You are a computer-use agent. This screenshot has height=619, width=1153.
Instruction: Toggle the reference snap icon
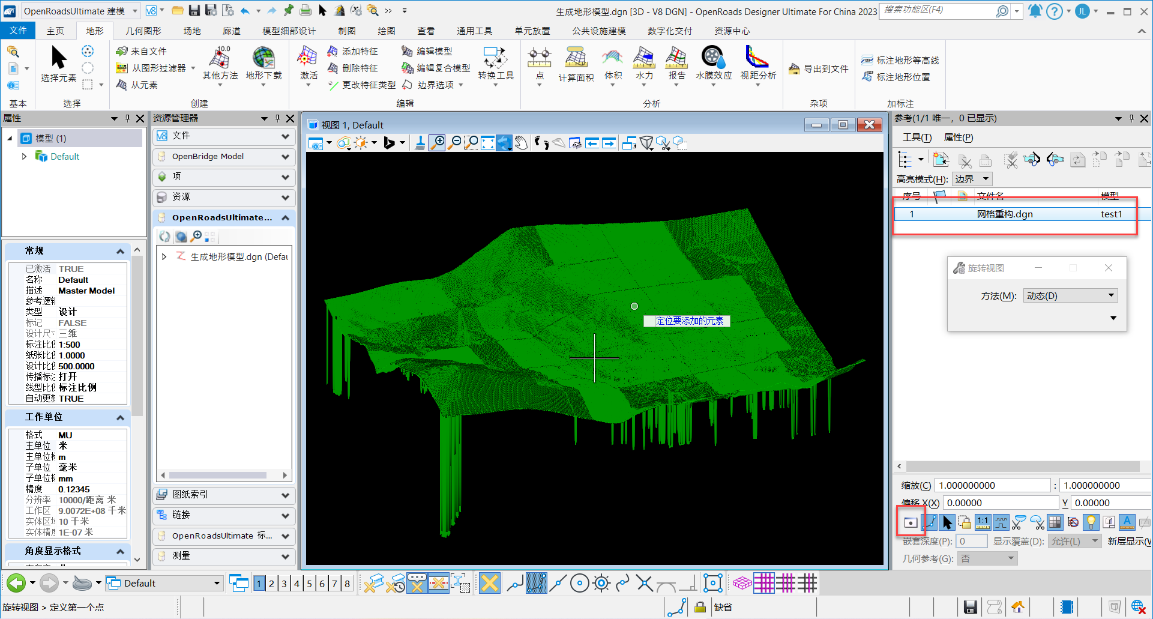click(x=929, y=522)
